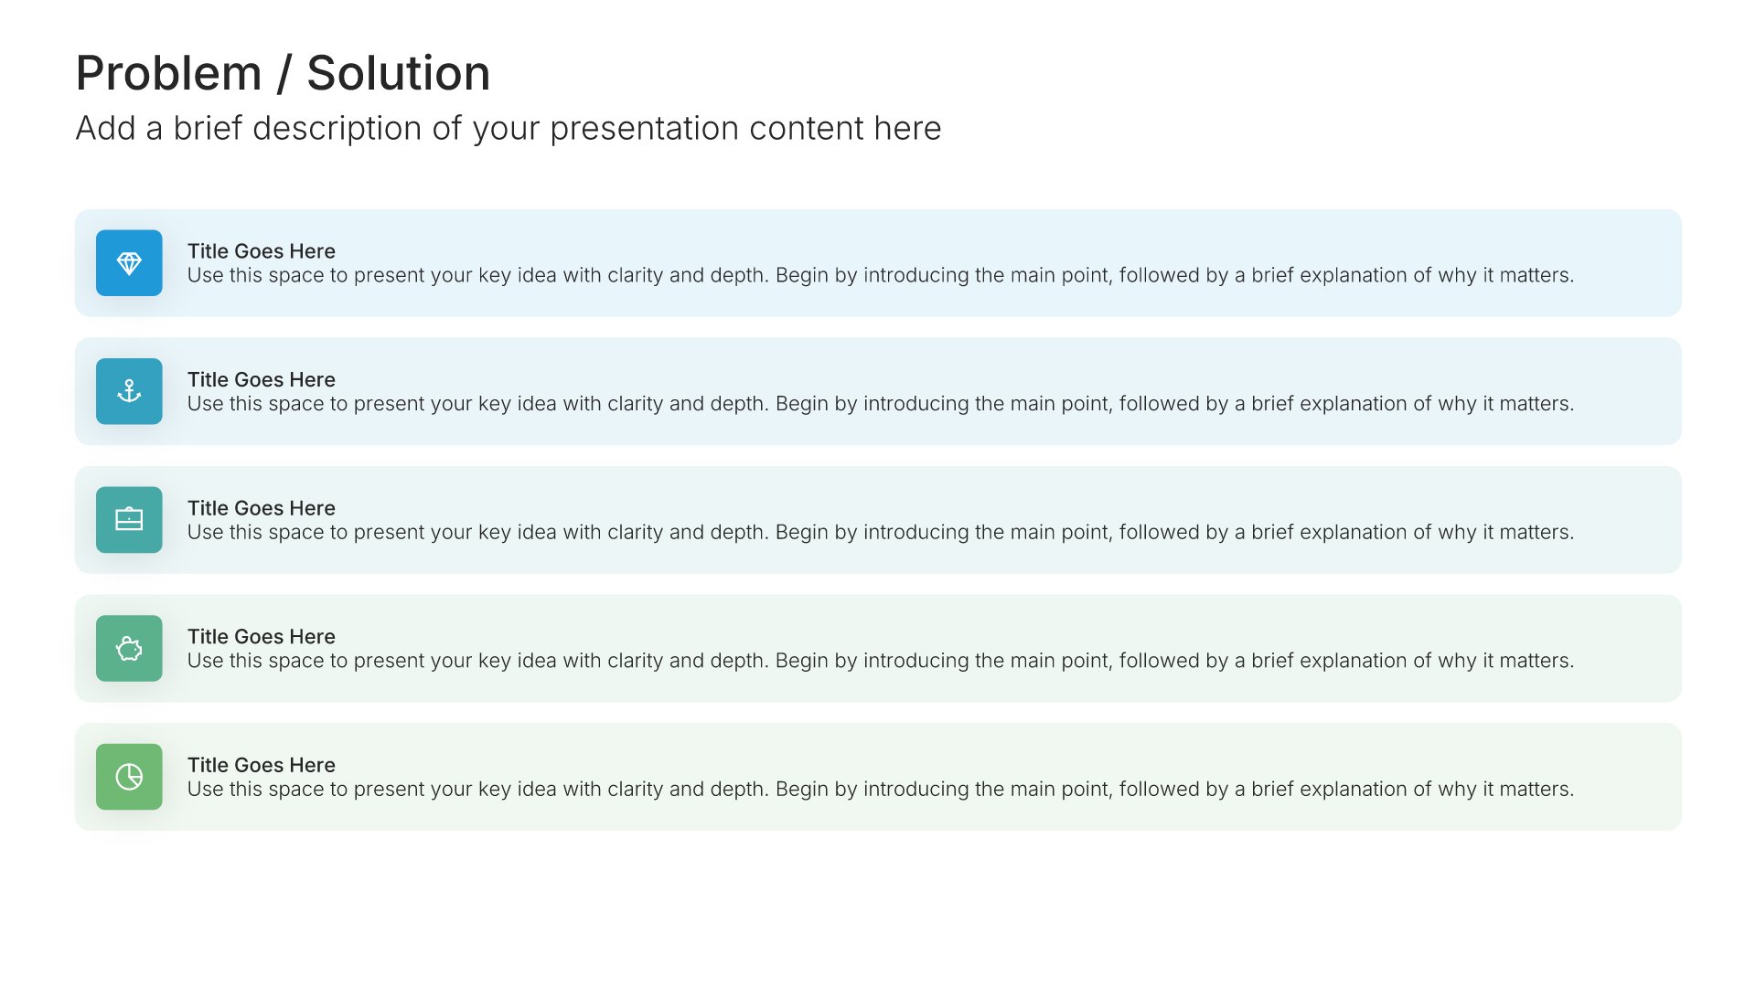Click the anchor icon
The width and height of the screenshot is (1756, 987).
129,391
